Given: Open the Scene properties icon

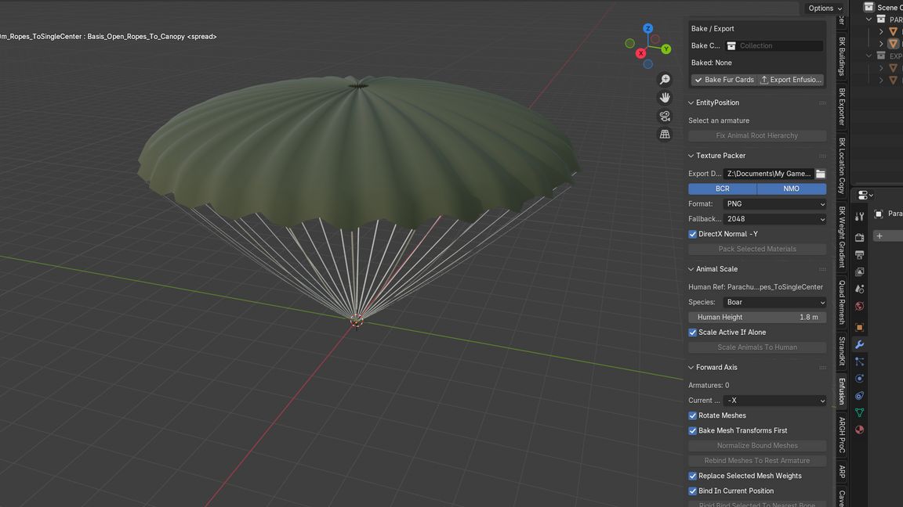Looking at the screenshot, I should click(x=859, y=289).
